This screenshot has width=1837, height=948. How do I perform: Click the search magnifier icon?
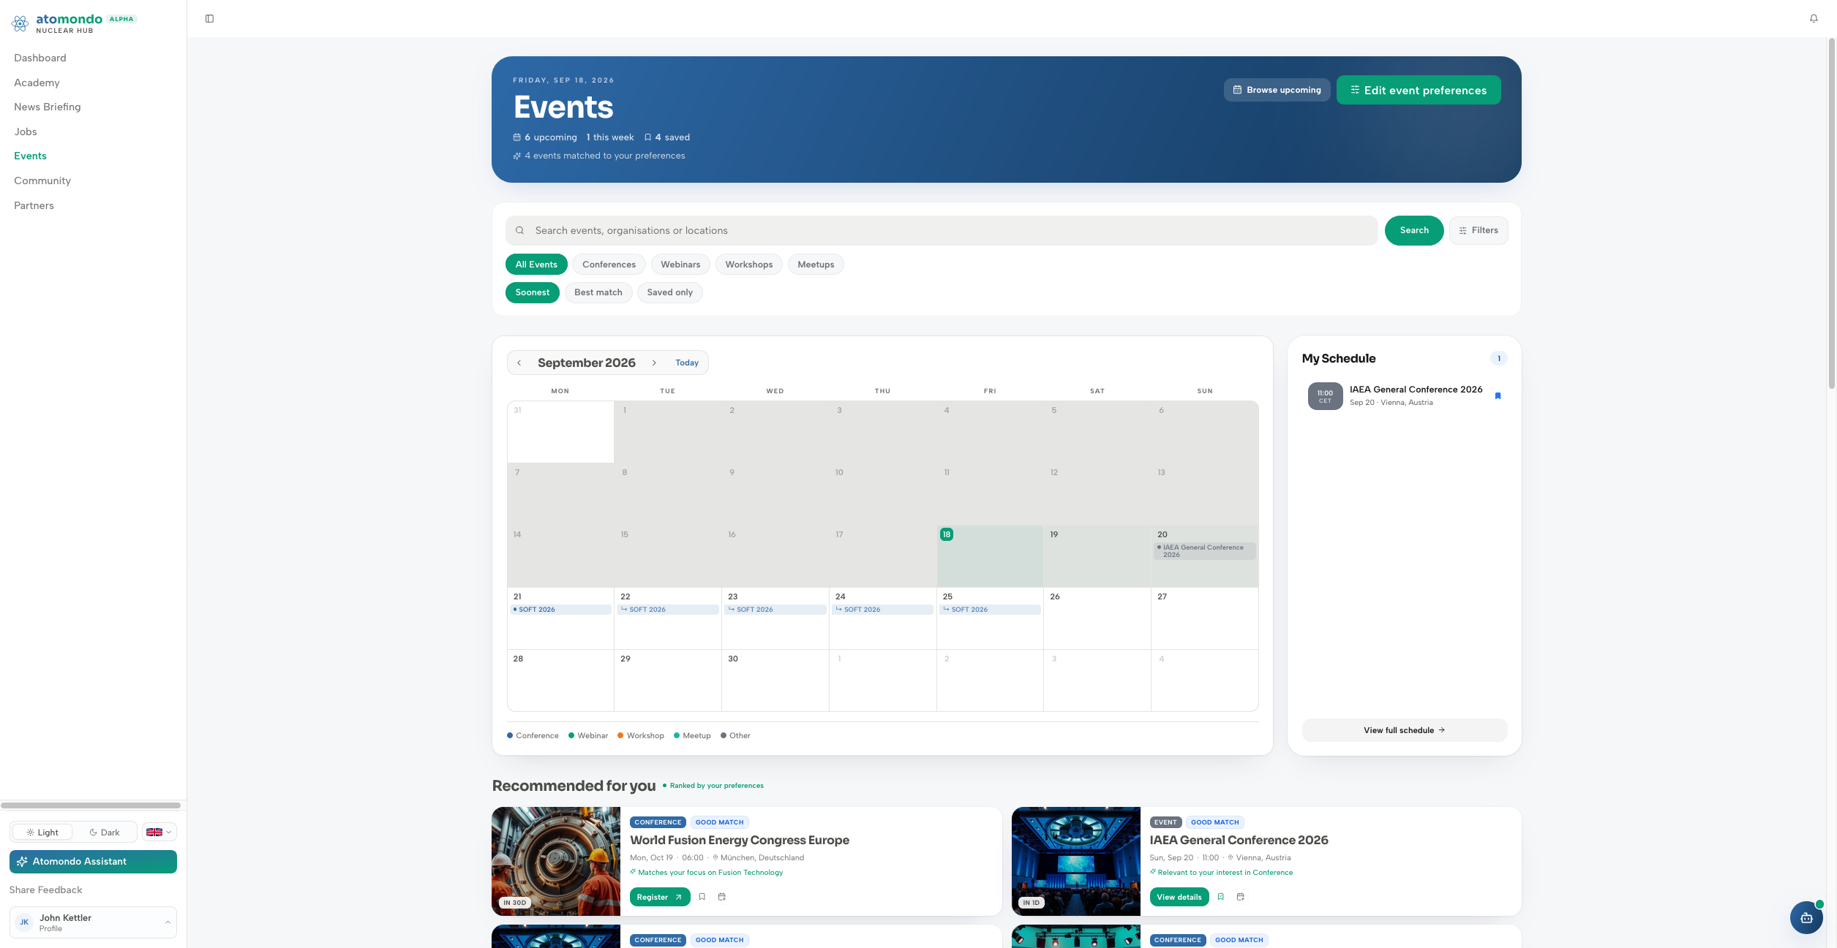[x=519, y=230]
